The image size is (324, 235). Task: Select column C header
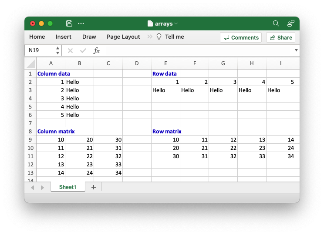point(108,63)
